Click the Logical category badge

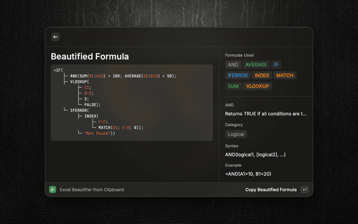[x=236, y=134]
